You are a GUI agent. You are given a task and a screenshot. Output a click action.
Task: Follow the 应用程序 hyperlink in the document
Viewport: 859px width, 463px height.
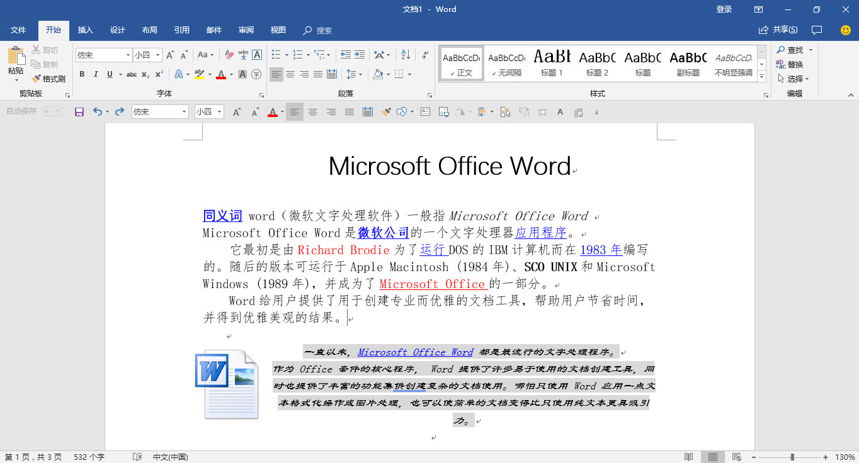[x=542, y=233]
